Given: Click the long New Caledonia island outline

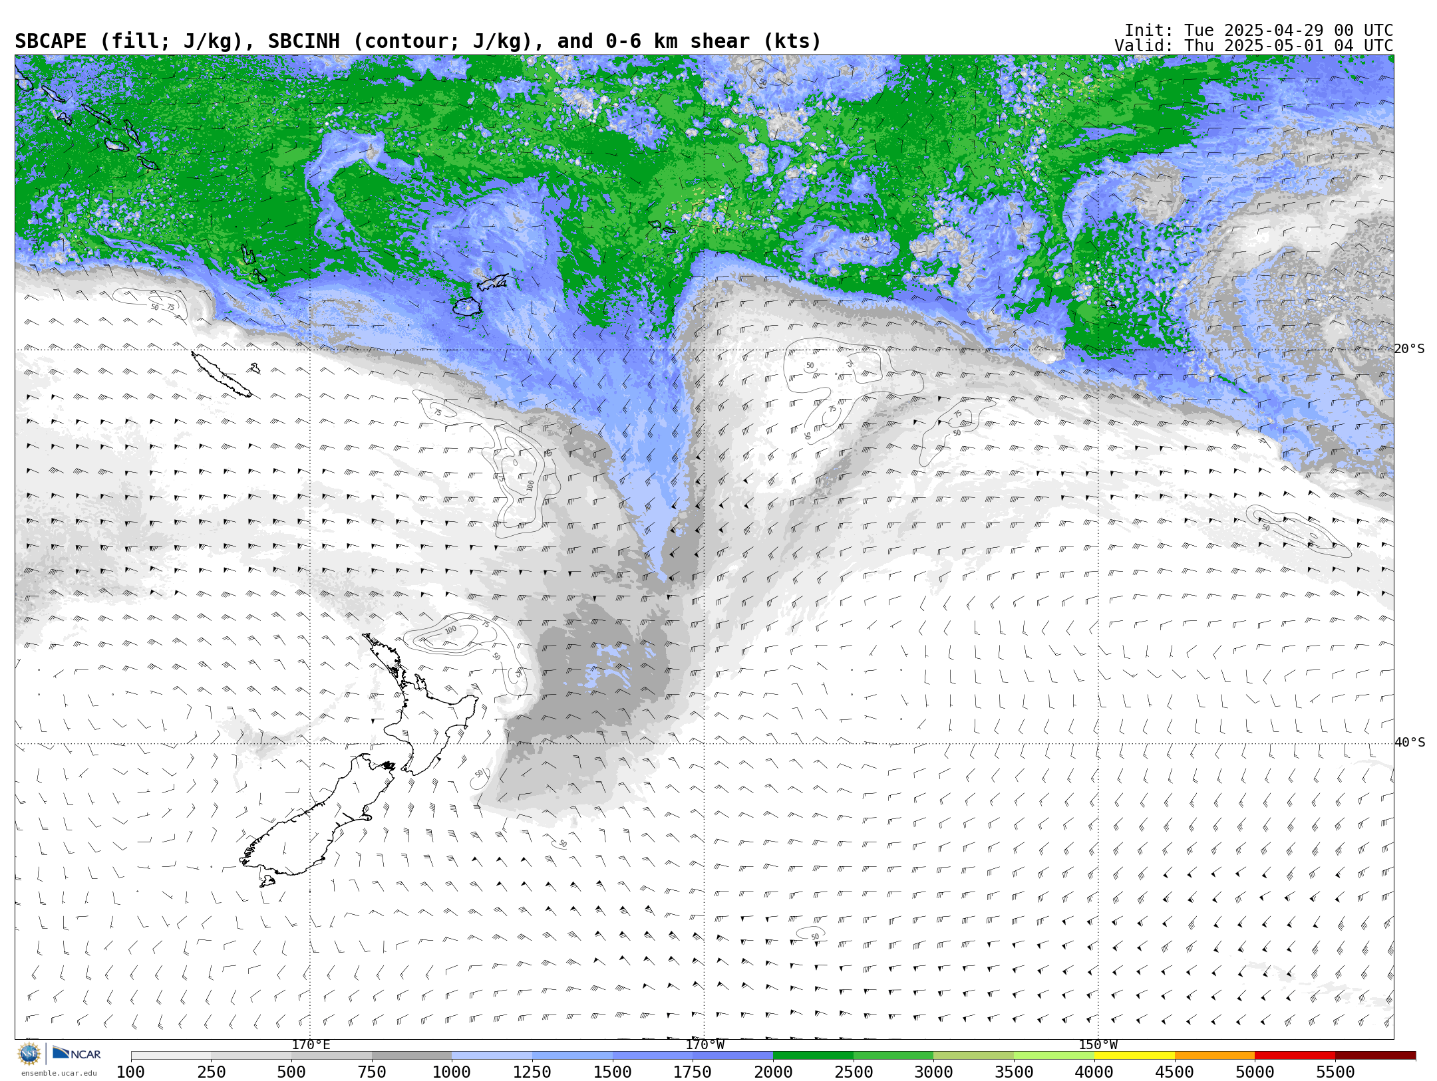Looking at the screenshot, I should coord(221,374).
